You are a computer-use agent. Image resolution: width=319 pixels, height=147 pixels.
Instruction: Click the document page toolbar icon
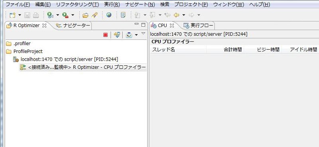tap(123, 15)
